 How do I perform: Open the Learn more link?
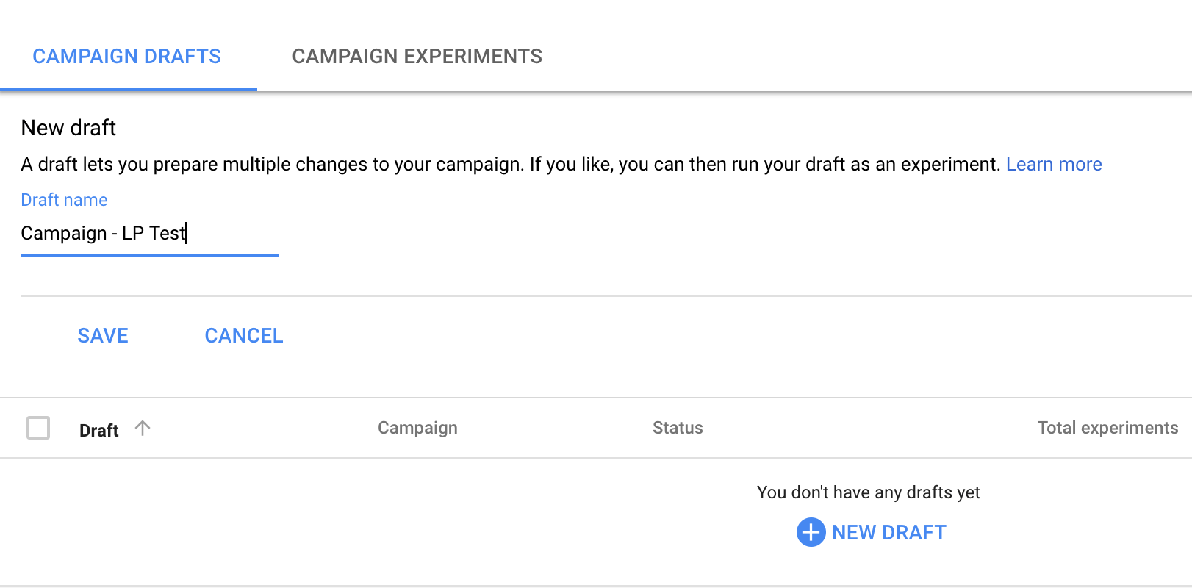point(1054,164)
